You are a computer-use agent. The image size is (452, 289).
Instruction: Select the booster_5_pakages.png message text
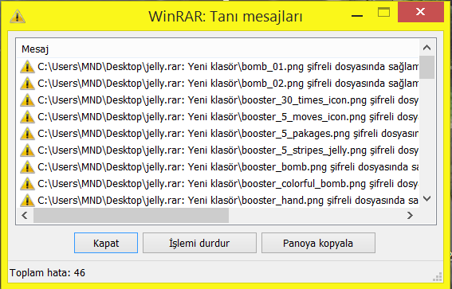pos(228,134)
